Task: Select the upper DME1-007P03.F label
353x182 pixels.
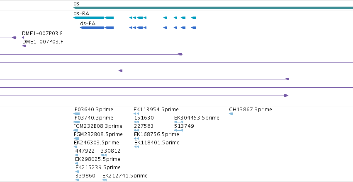Action: click(42, 34)
